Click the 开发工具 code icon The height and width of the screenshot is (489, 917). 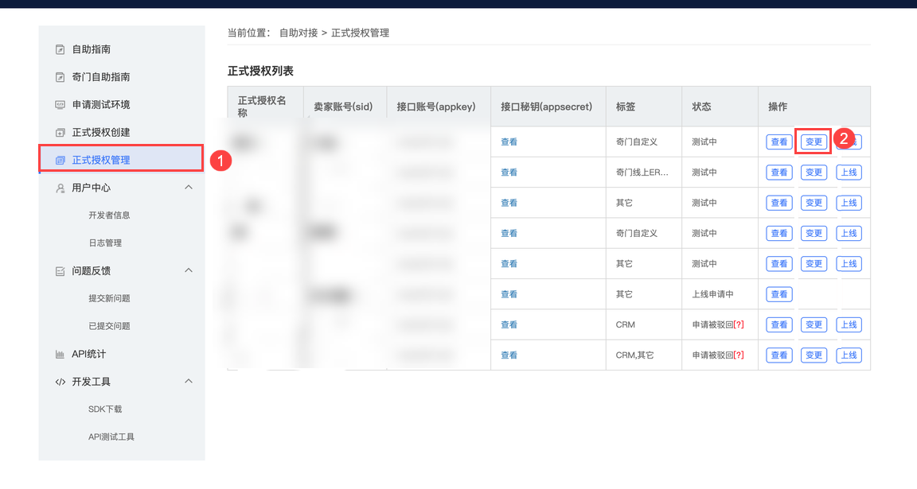click(x=60, y=382)
